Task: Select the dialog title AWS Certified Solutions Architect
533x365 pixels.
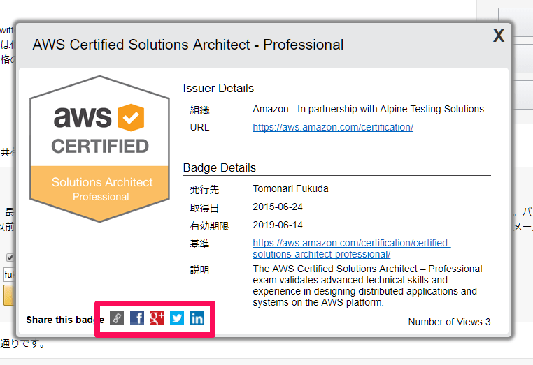Action: 188,45
